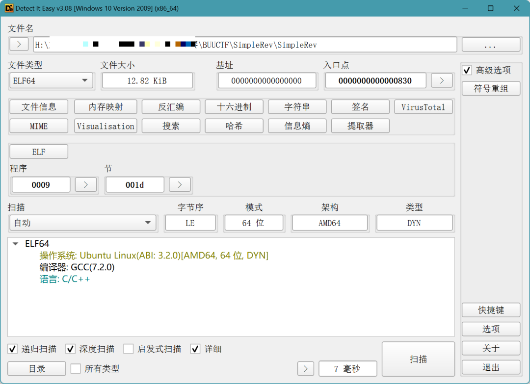The width and height of the screenshot is (530, 384).
Task: Open the Visualisation view
Action: tap(106, 126)
